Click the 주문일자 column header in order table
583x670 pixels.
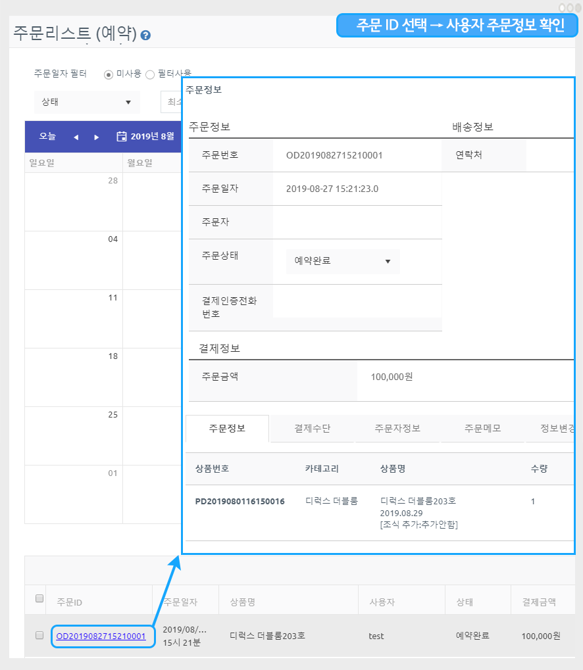[180, 602]
